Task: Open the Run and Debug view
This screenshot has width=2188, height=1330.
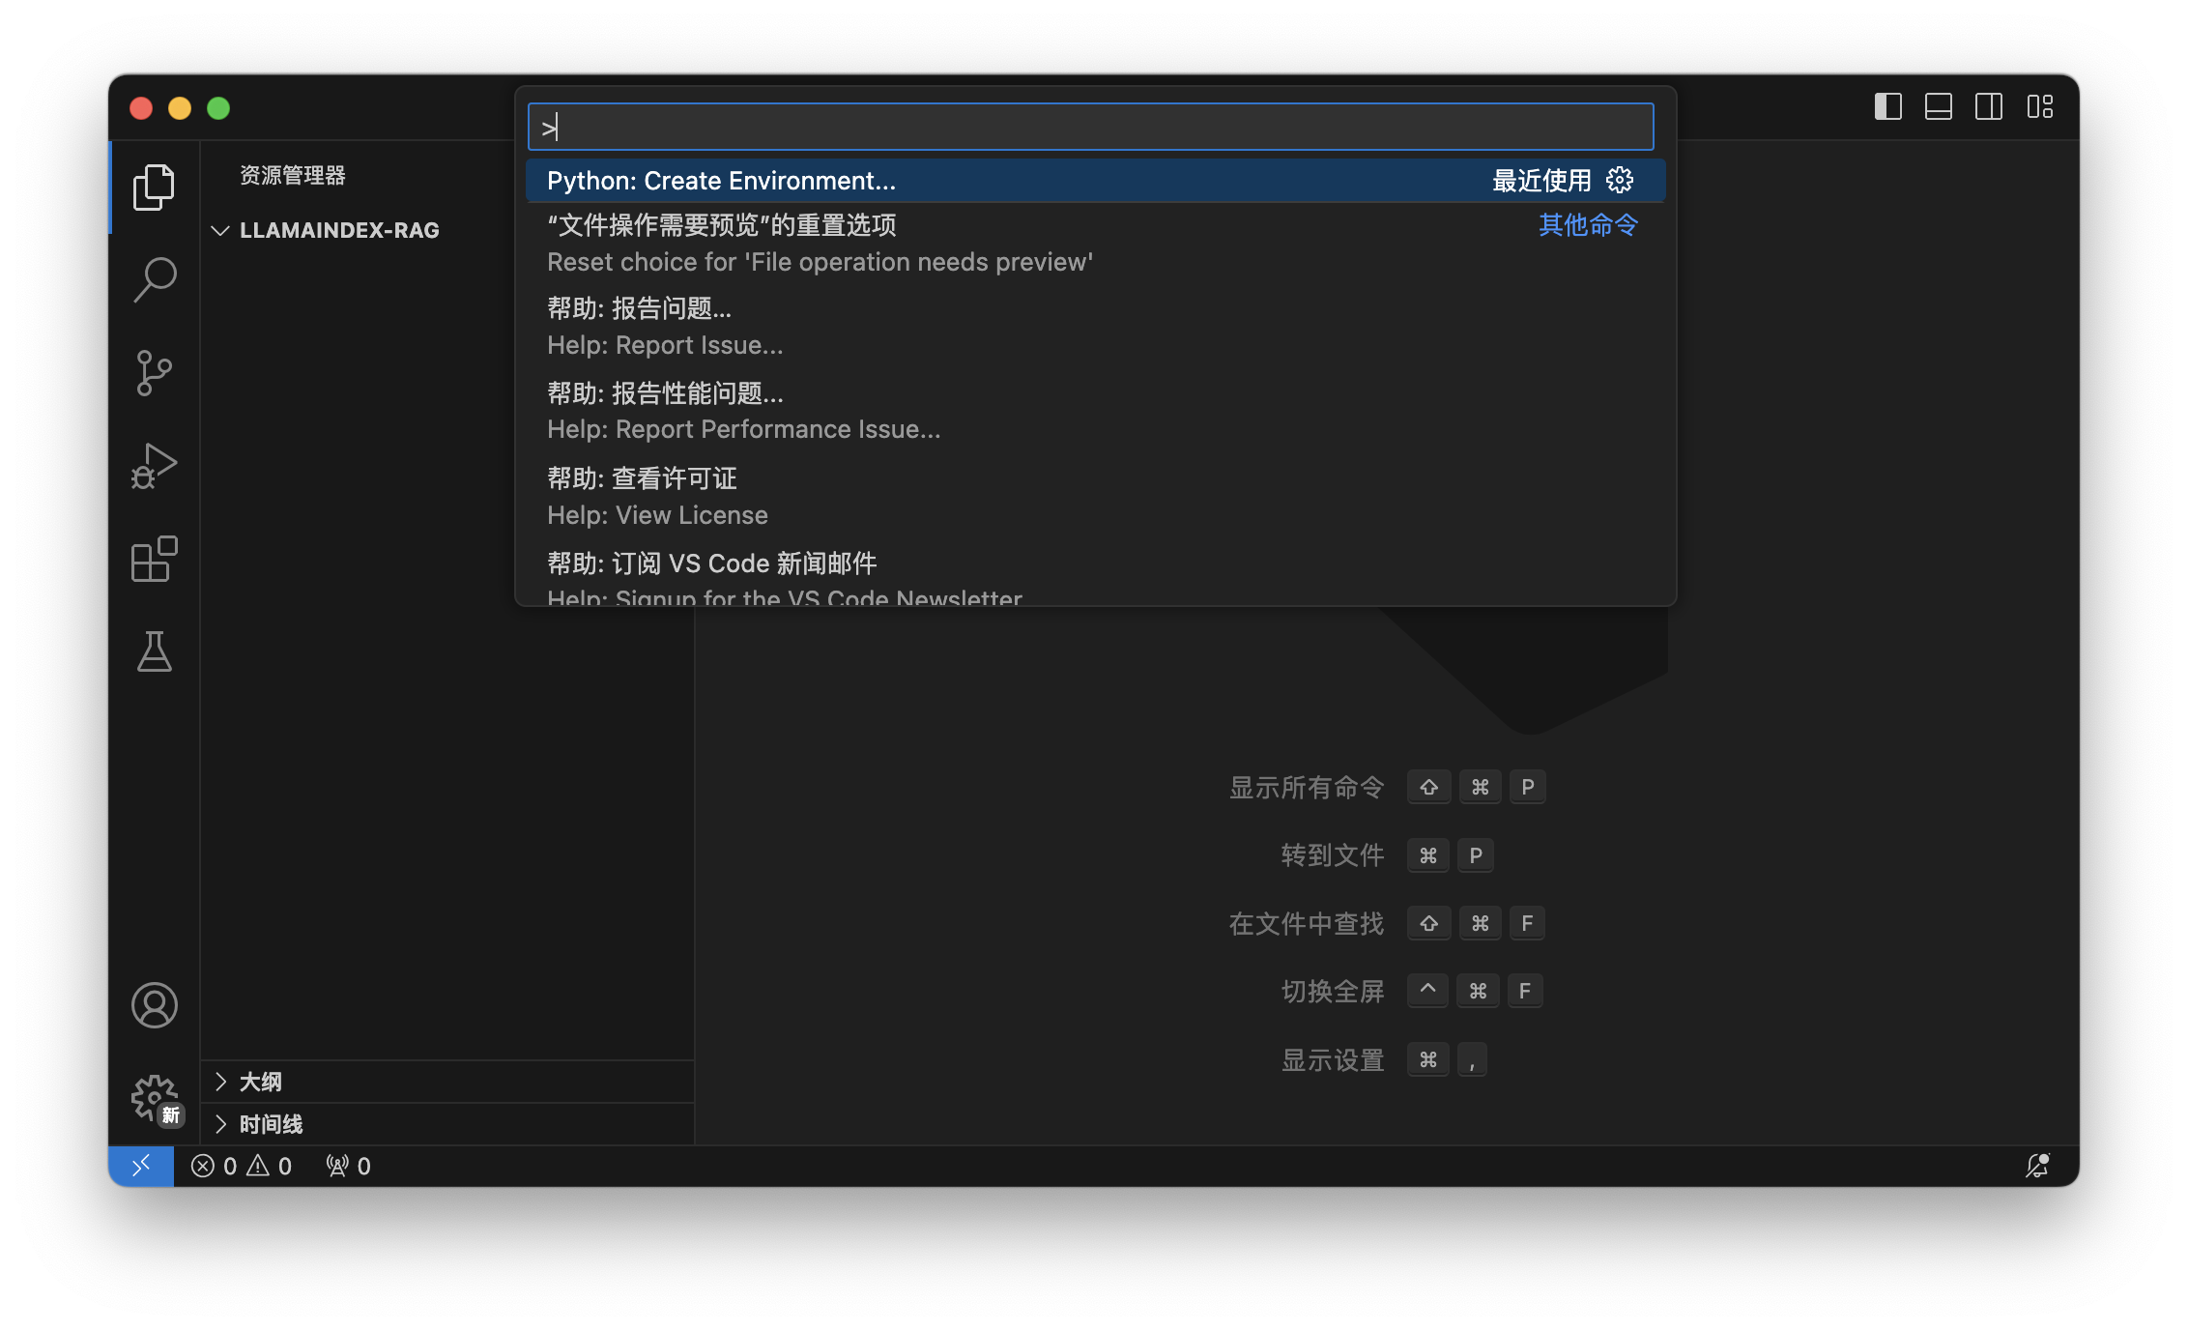Action: tap(153, 465)
